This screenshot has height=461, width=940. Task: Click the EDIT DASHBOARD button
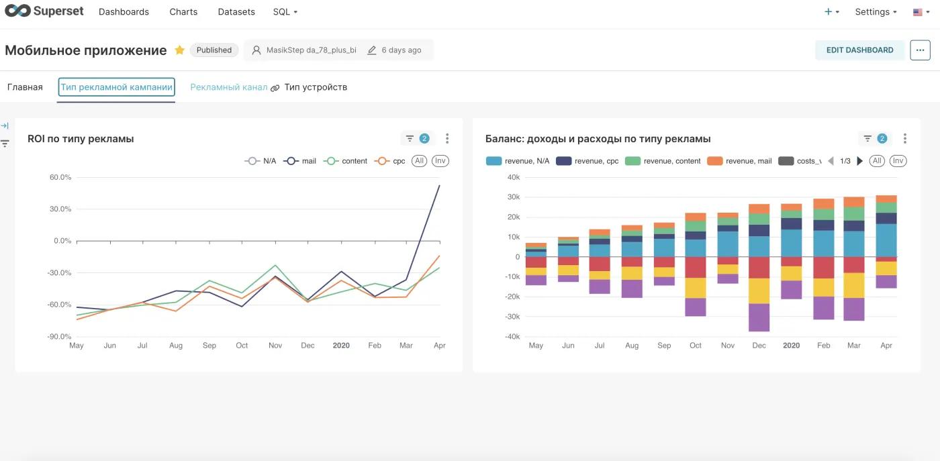coord(859,50)
